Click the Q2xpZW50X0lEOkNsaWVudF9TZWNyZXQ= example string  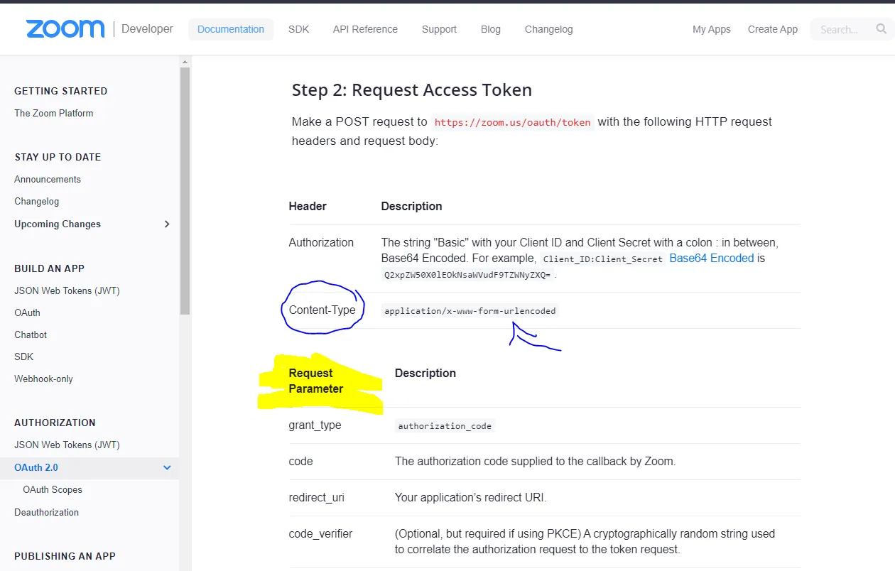[467, 275]
